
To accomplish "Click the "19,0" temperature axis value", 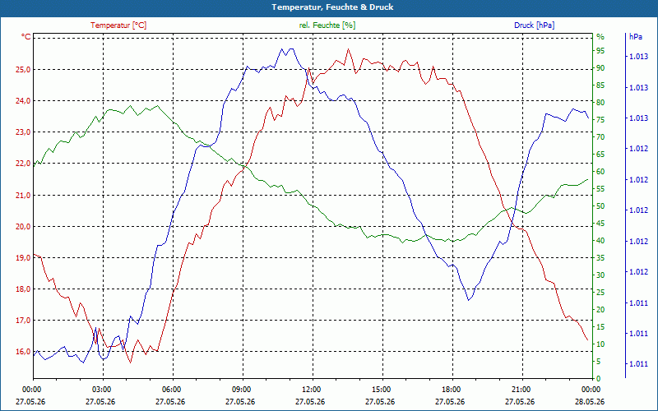I will [x=23, y=258].
